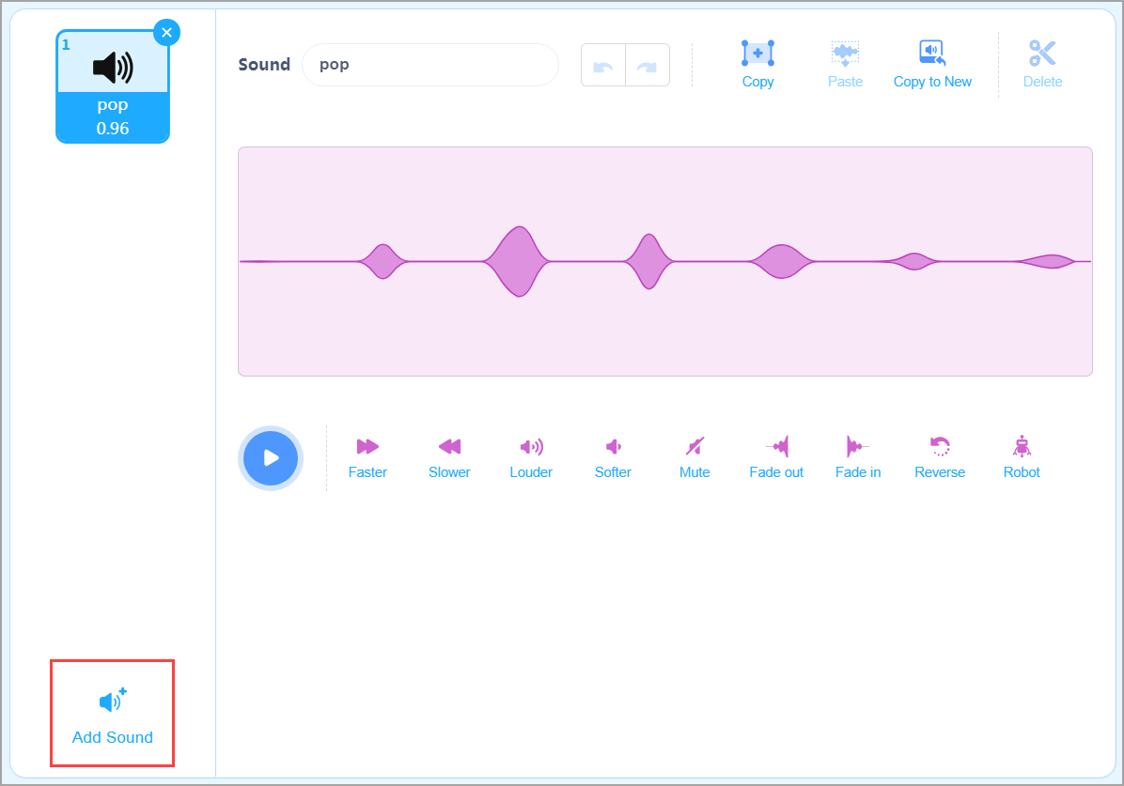
Task: Make the sound Louder
Action: (530, 457)
